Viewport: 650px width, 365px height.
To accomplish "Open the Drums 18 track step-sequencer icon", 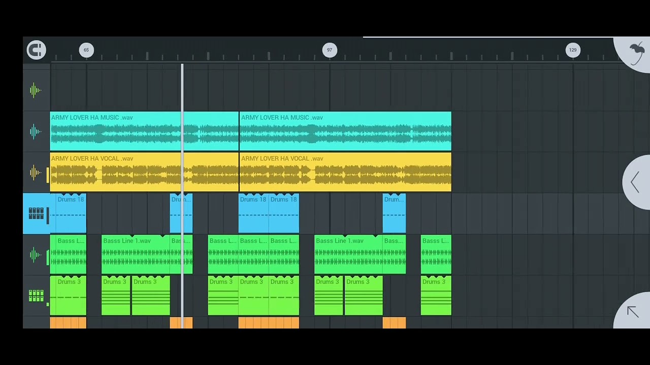I will [x=36, y=214].
